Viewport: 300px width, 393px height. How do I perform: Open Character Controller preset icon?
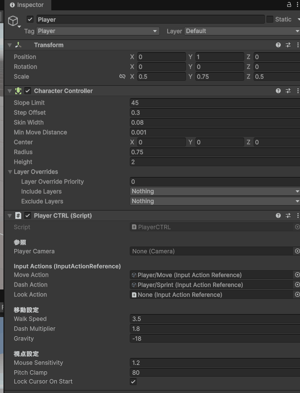[x=288, y=91]
